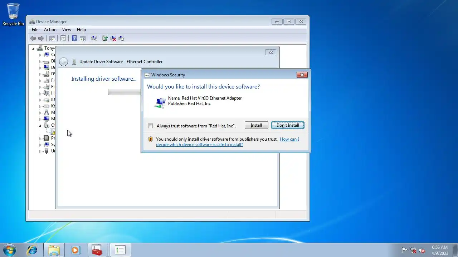This screenshot has width=458, height=257.
Task: Click the network status tray icon
Action: click(413, 250)
